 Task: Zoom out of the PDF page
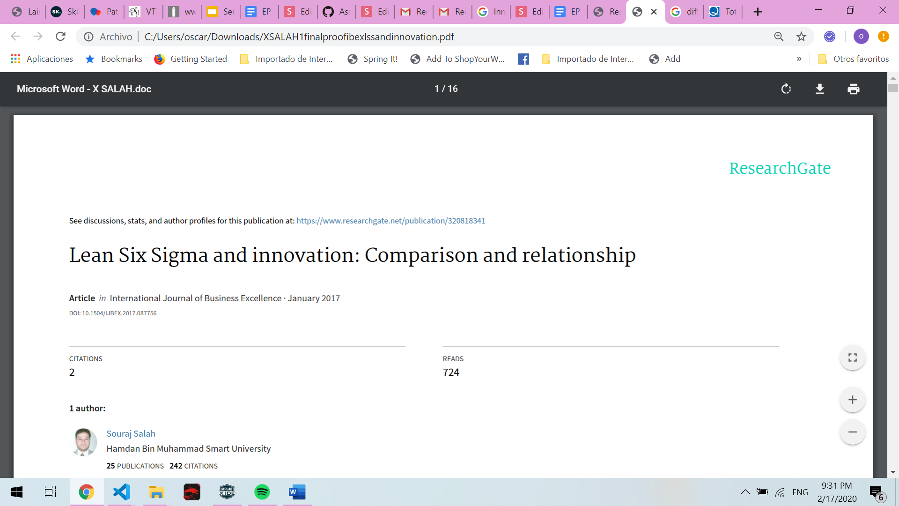852,432
